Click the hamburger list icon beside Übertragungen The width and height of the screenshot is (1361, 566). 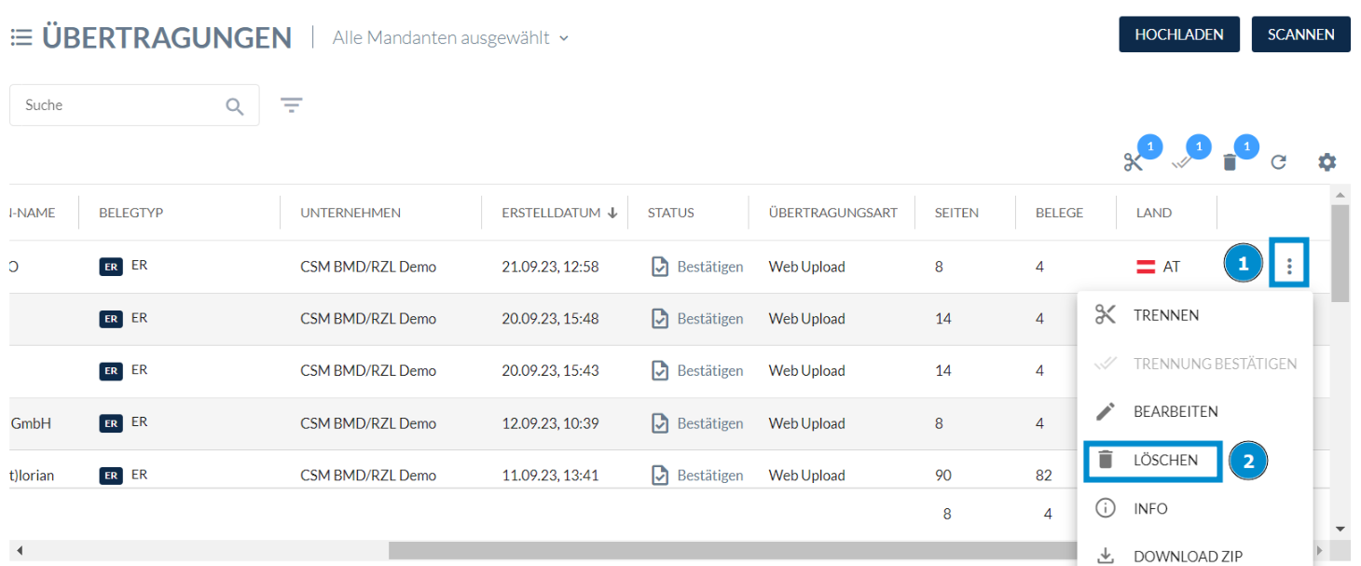click(x=21, y=38)
